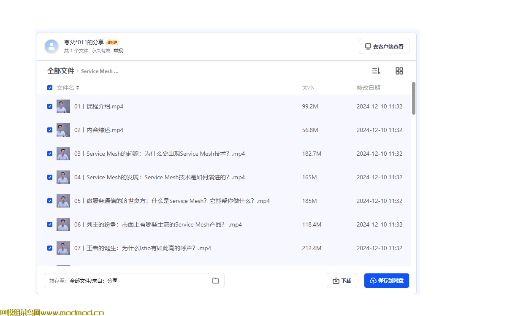Click file name 05丨微服务通信的济世良方
This screenshot has height=316, width=526.
click(x=172, y=201)
